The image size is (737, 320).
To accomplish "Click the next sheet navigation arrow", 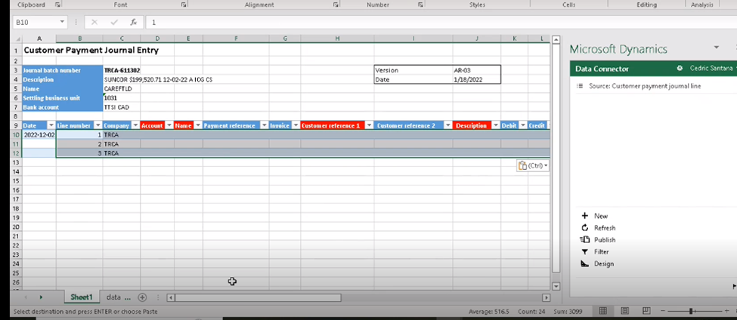I will (41, 297).
